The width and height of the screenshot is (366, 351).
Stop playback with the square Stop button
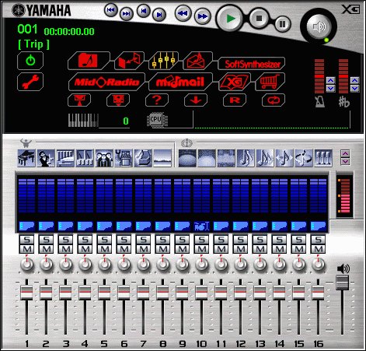coord(259,19)
